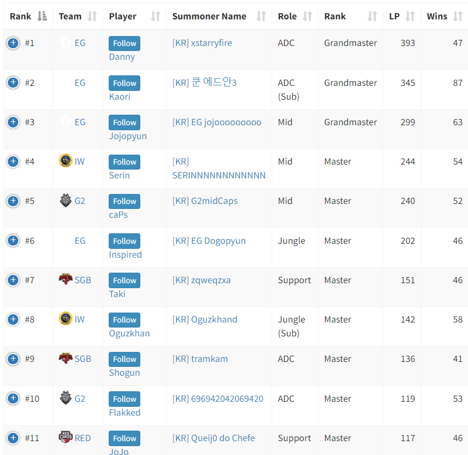Expand row #4 details plus icon
The height and width of the screenshot is (455, 468).
13,161
